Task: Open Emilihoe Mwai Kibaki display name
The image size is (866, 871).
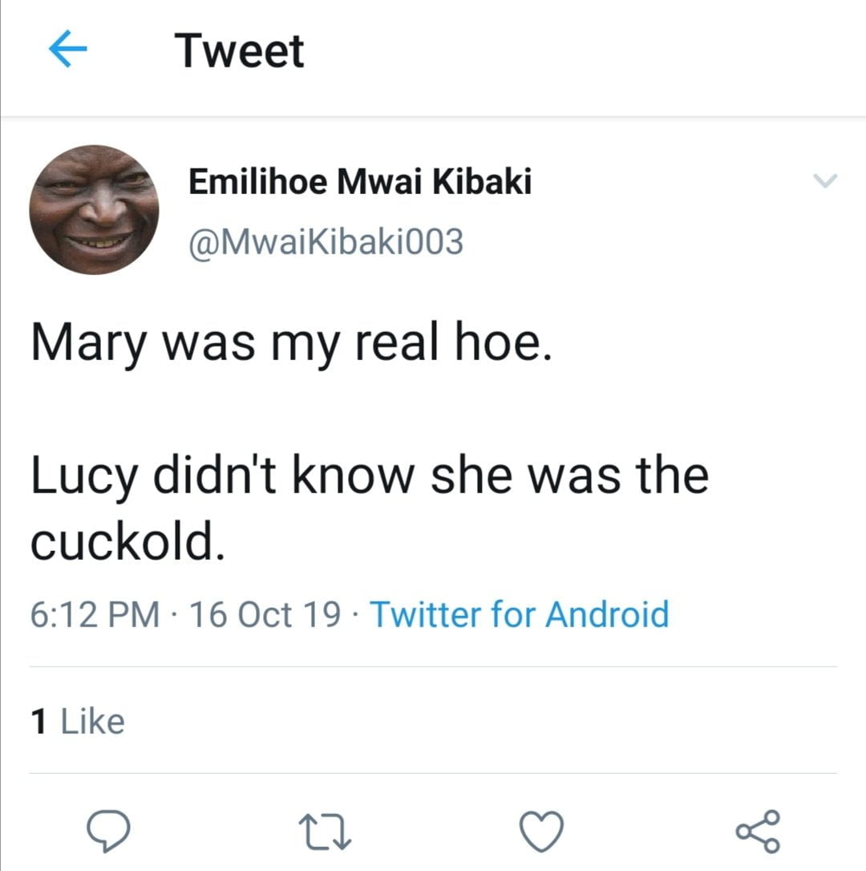Action: pyautogui.click(x=360, y=183)
